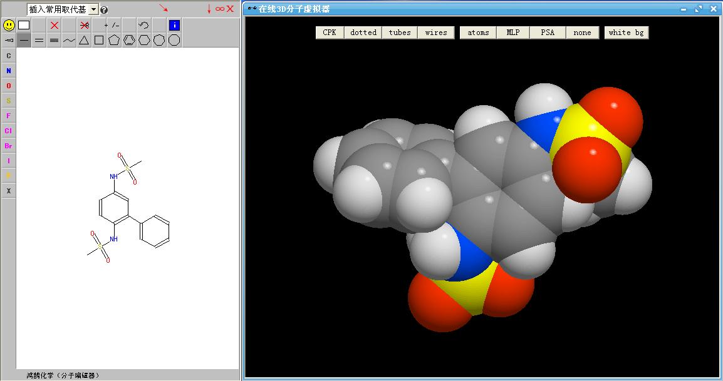Switch the 3D view to CPK
Viewport: 723px width, 381px height.
(330, 33)
